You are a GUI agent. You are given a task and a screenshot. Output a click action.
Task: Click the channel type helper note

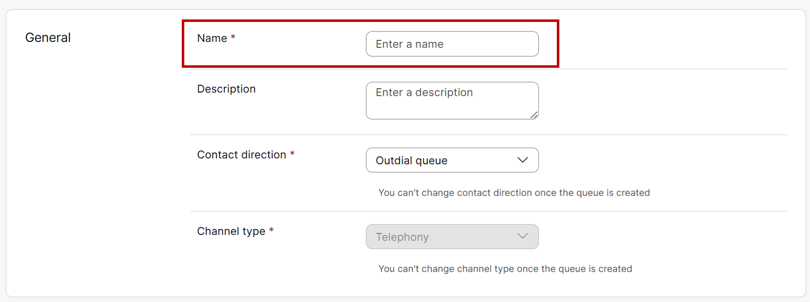505,269
